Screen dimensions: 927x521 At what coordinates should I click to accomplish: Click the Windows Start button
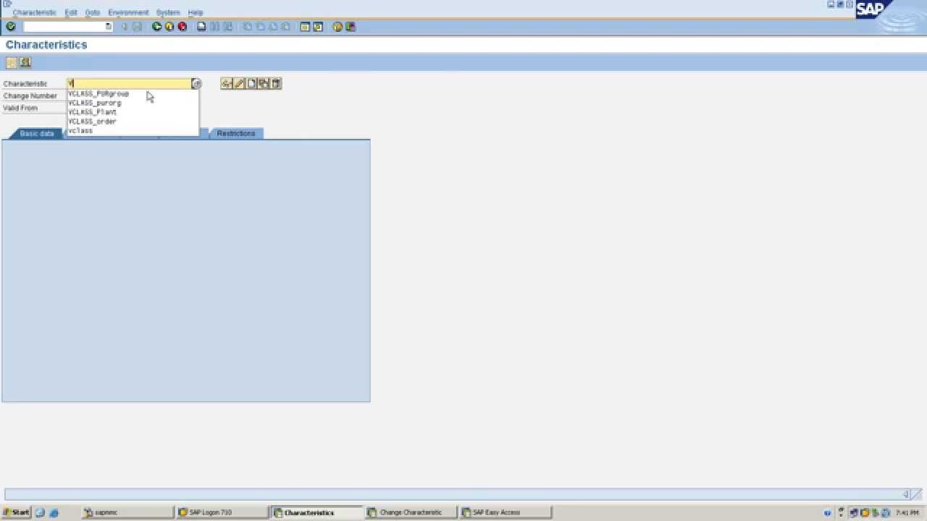(x=16, y=512)
